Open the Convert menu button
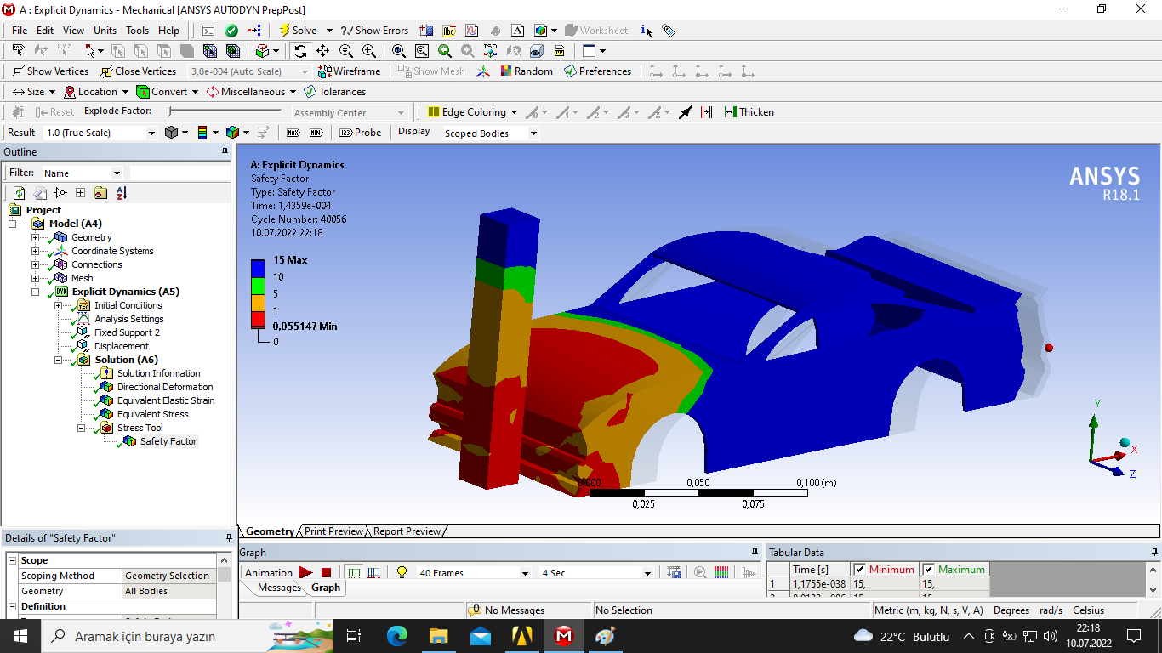1162x653 pixels. click(168, 92)
